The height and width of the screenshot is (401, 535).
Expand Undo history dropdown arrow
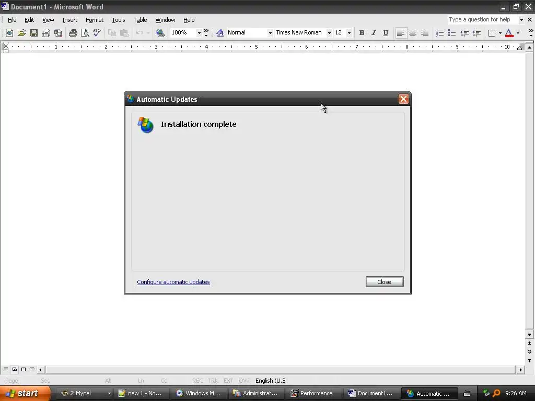(x=148, y=33)
